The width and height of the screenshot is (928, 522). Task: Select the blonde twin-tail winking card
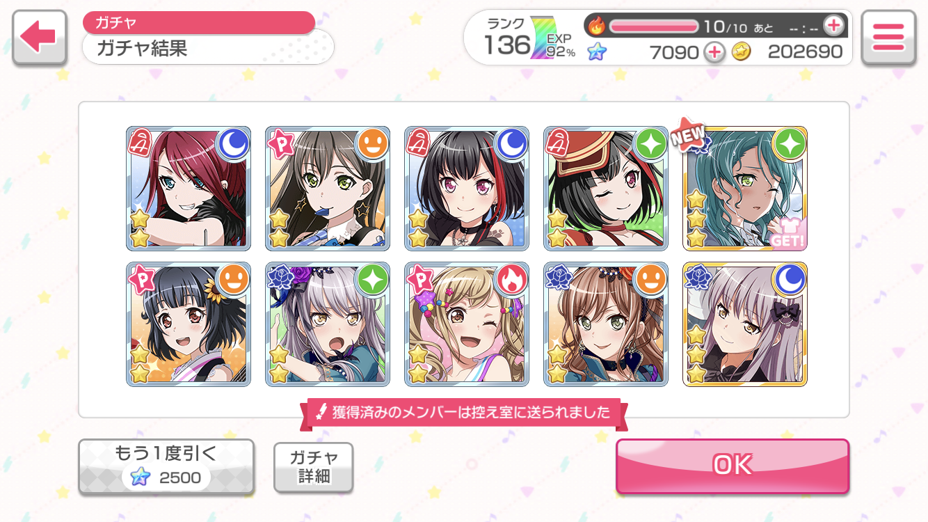(x=467, y=324)
